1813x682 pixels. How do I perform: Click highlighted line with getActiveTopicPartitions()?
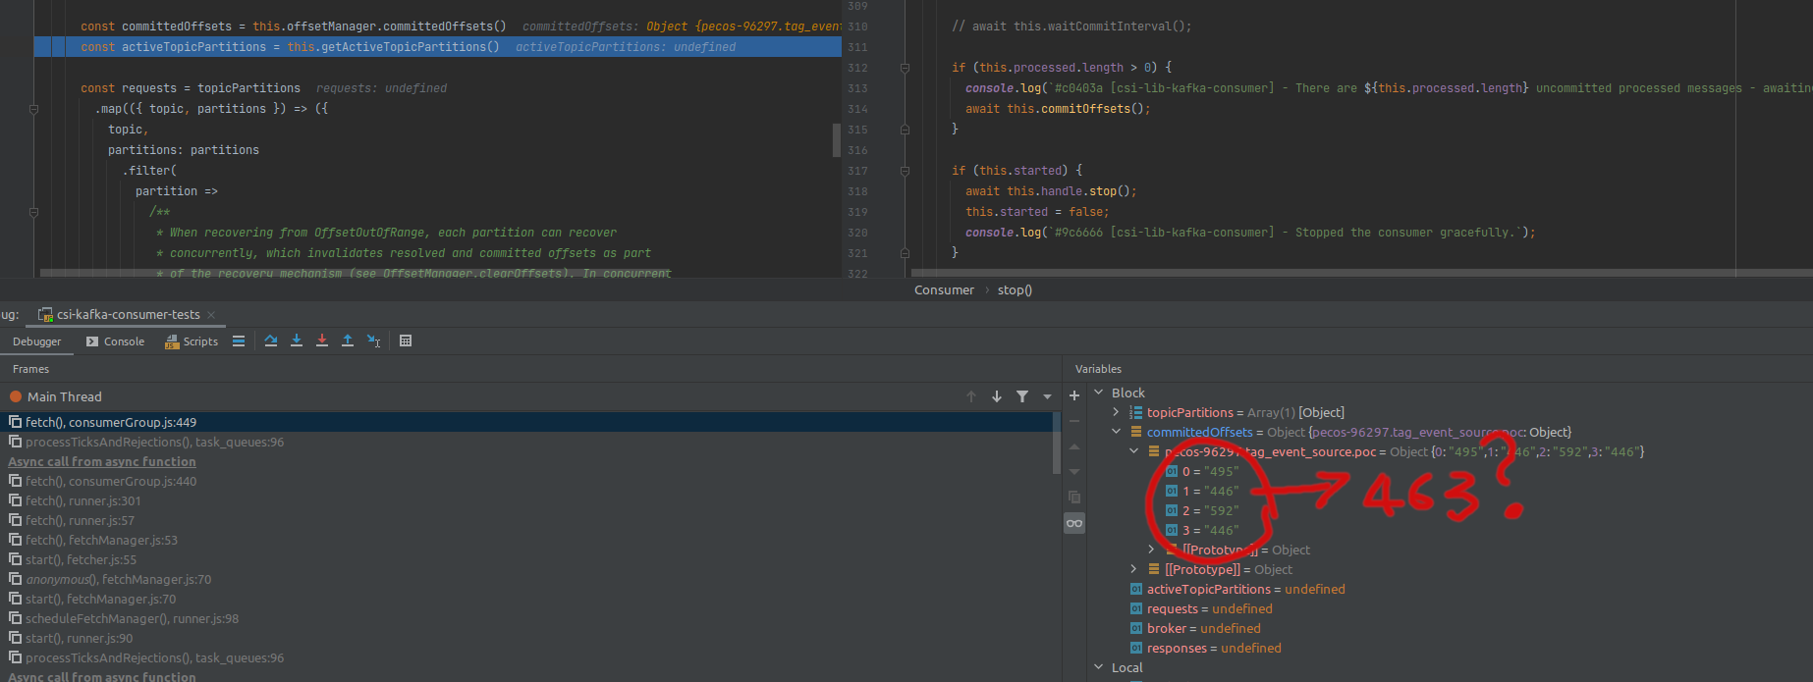pos(438,47)
